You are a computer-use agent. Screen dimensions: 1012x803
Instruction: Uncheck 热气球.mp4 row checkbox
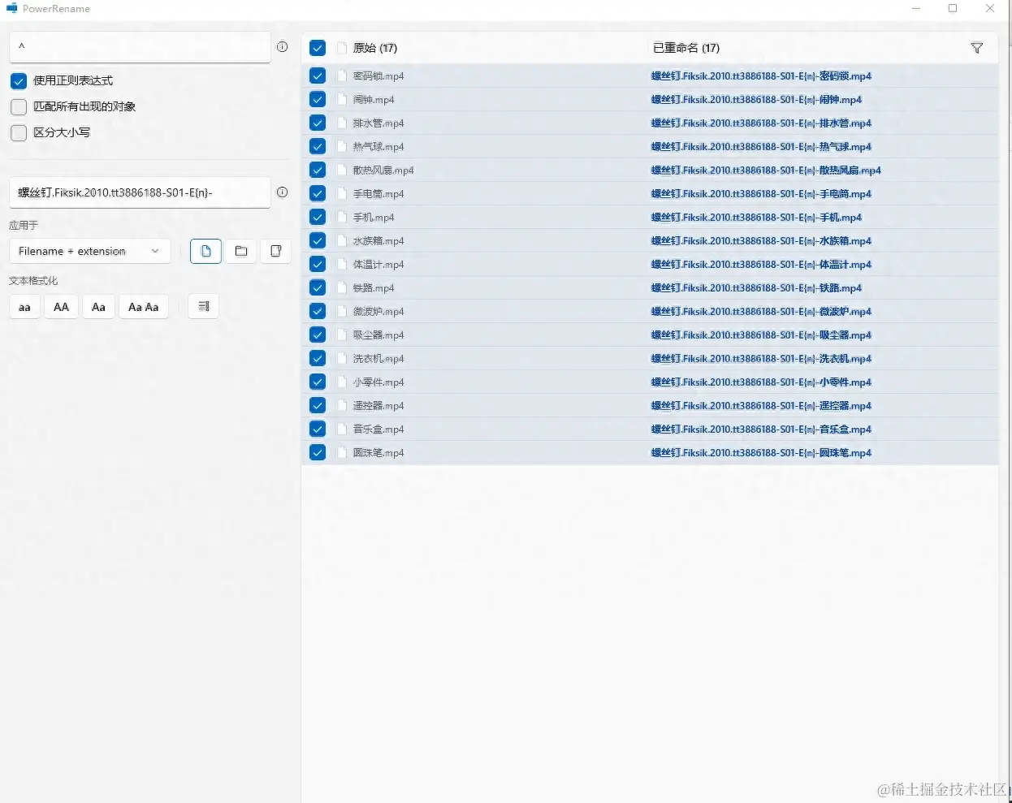point(318,146)
